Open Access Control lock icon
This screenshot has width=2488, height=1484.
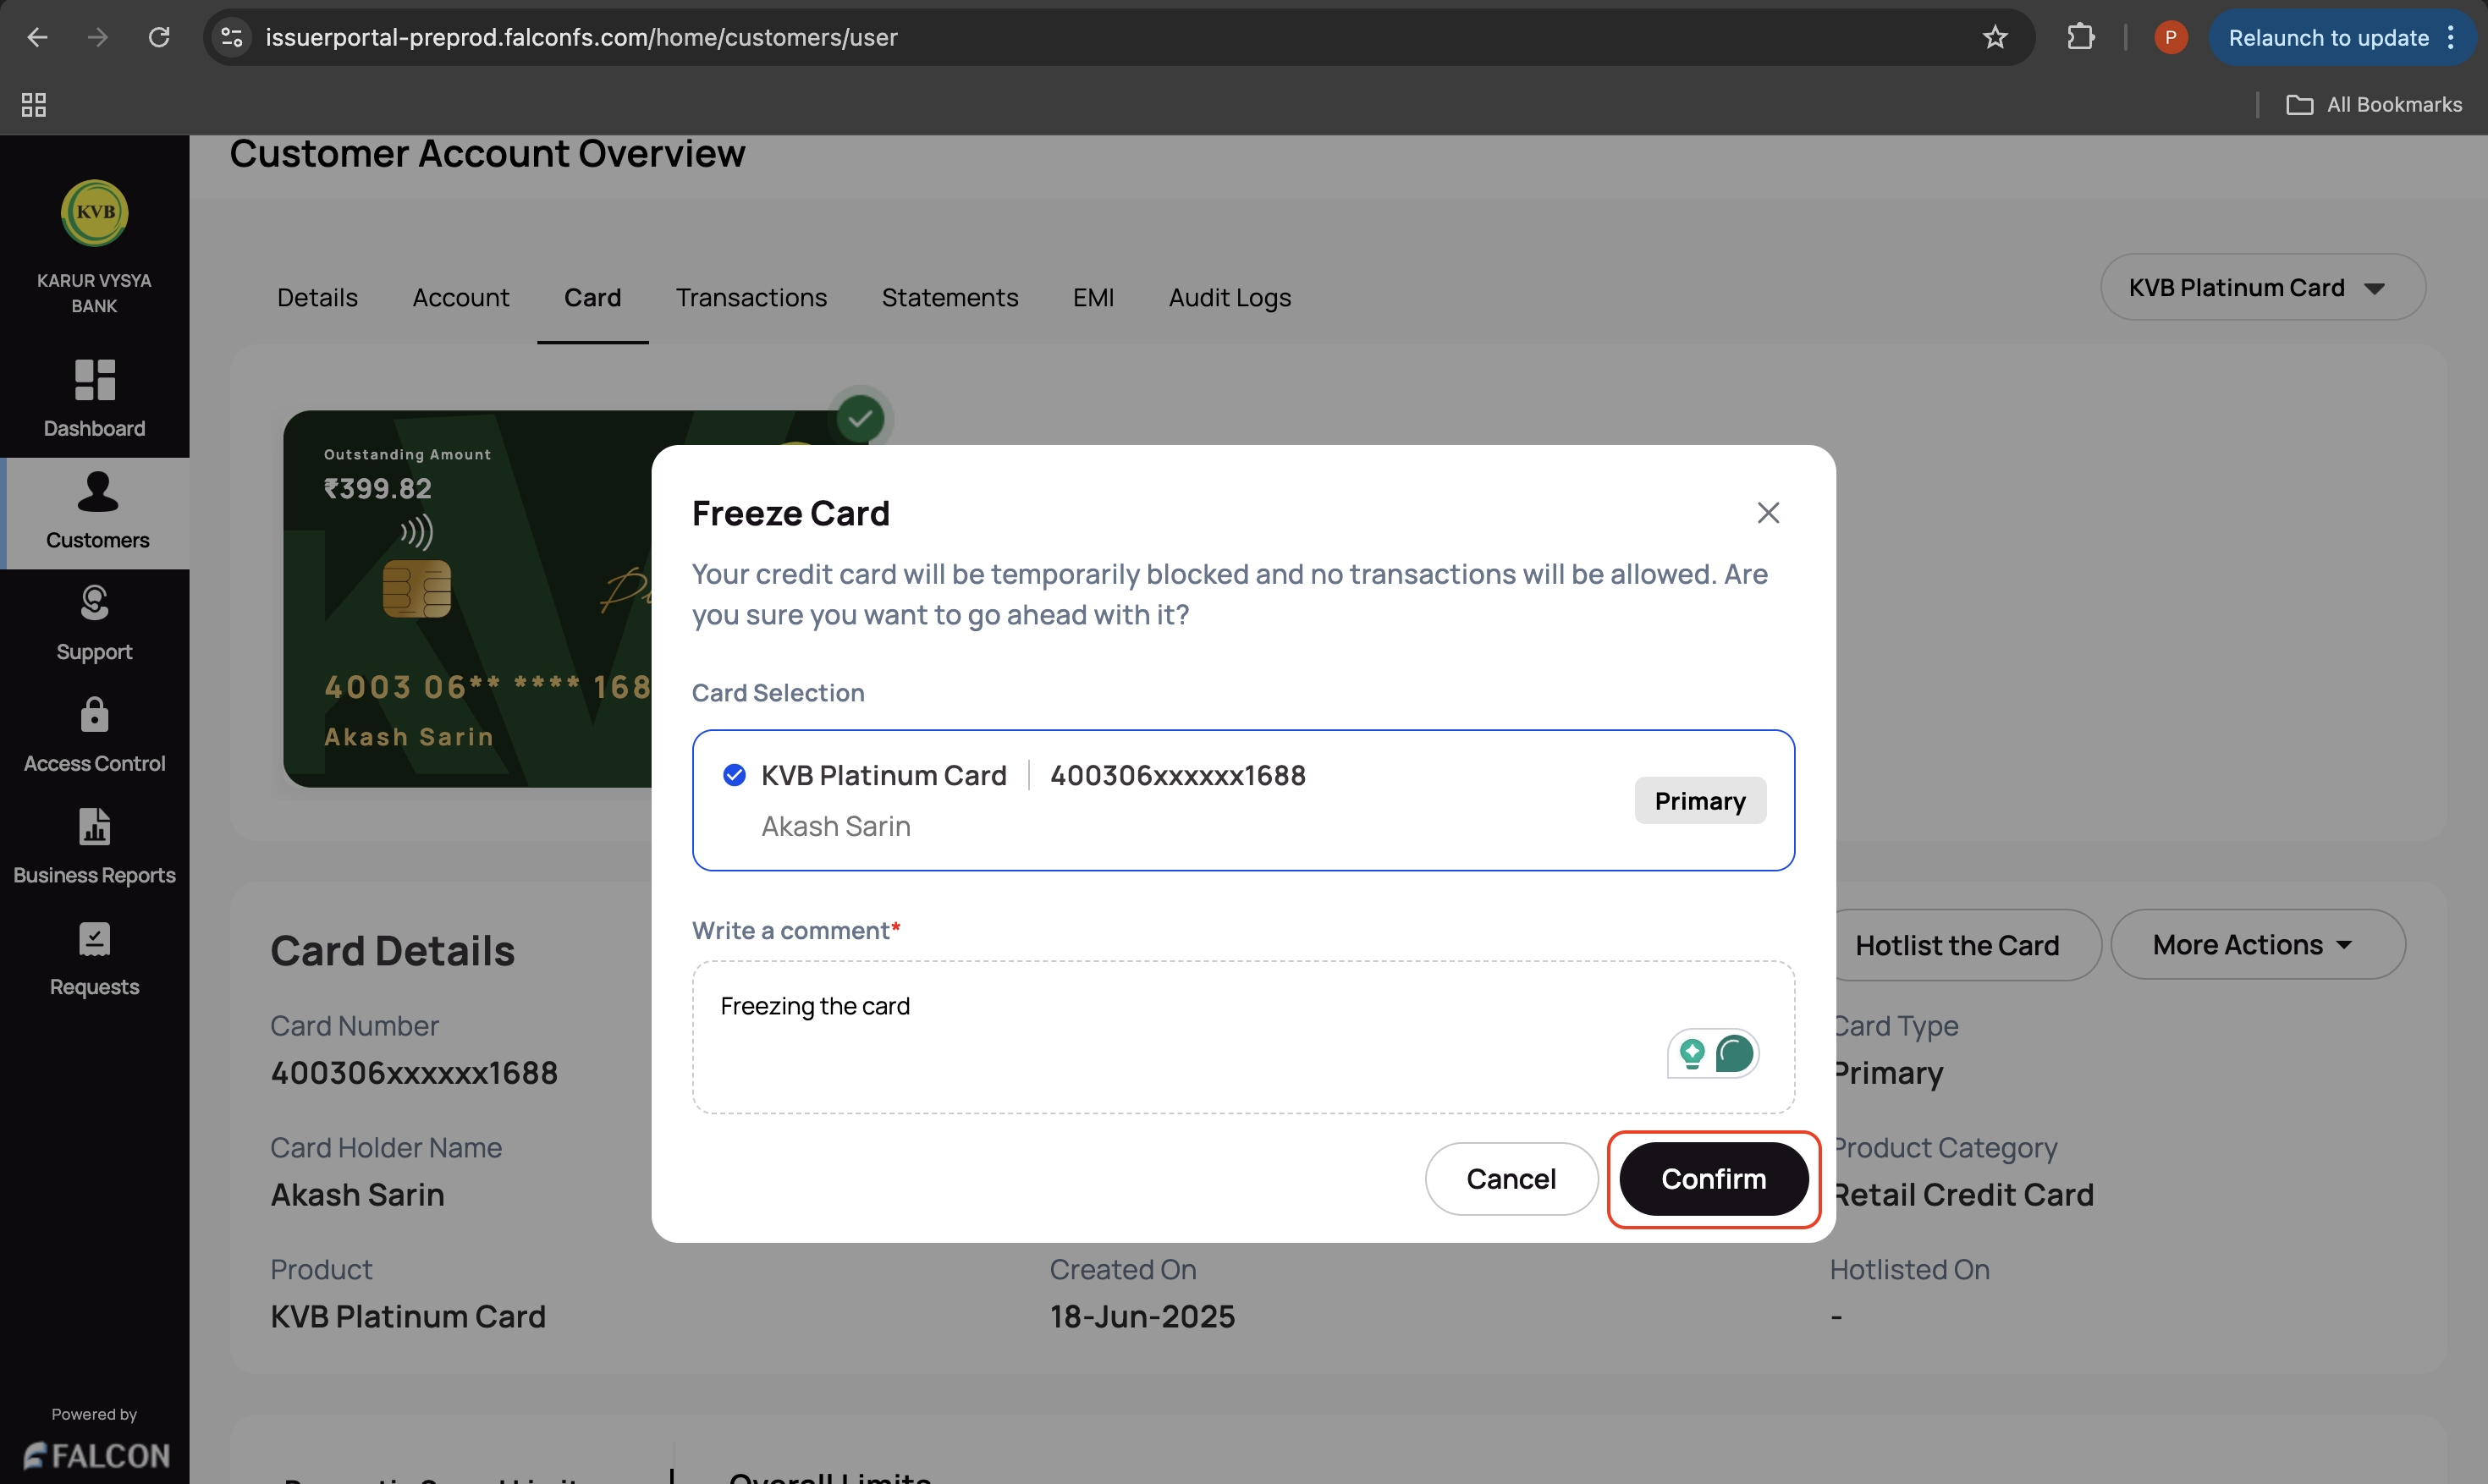coord(95,715)
